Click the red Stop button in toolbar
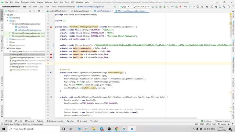 (180, 7)
